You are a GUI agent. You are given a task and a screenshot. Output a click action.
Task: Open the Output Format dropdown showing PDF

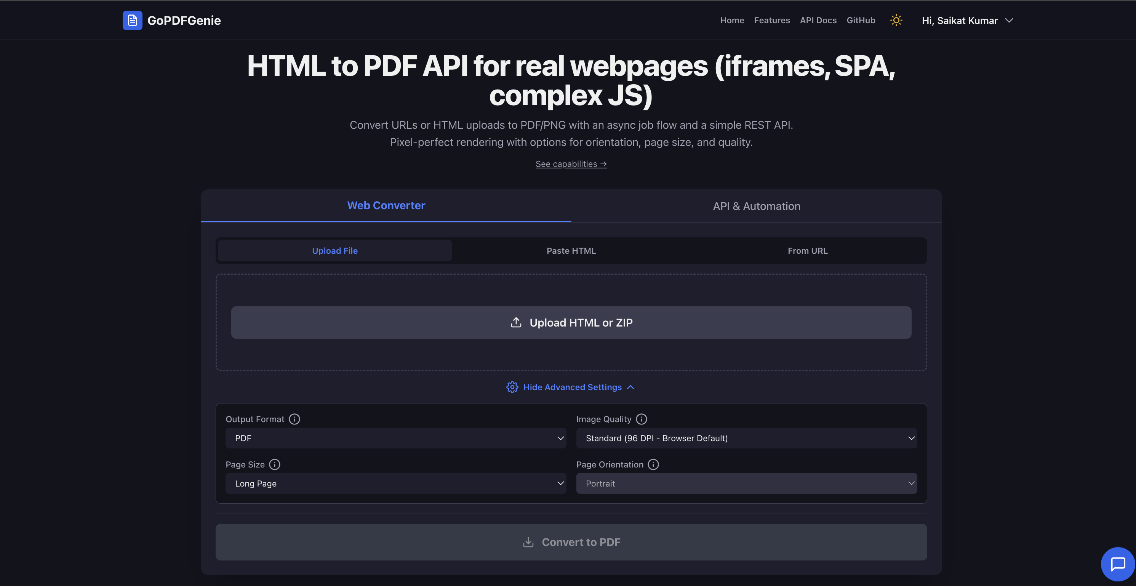[395, 438]
